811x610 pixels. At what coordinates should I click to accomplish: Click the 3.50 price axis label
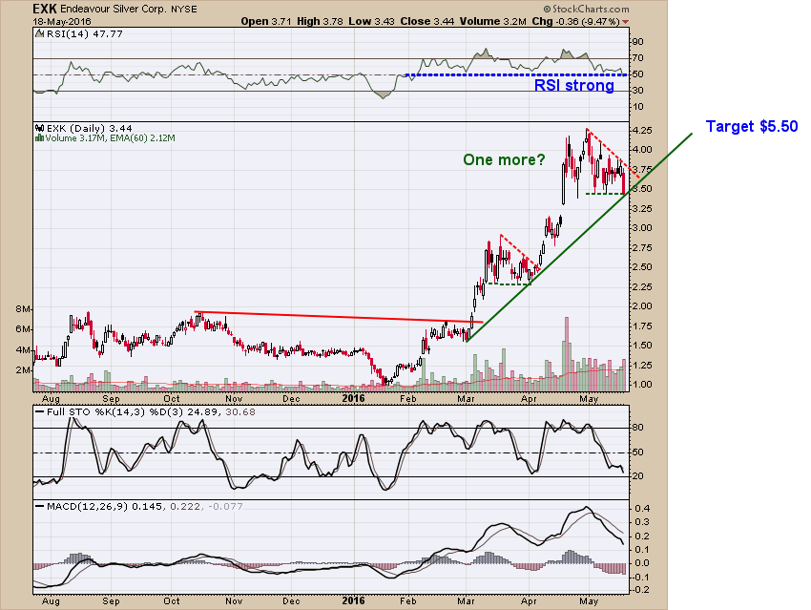[x=642, y=189]
